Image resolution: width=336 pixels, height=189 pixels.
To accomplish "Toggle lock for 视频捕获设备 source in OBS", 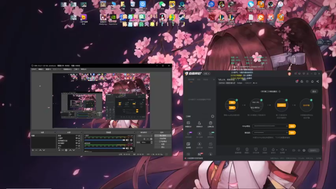I will [79, 141].
